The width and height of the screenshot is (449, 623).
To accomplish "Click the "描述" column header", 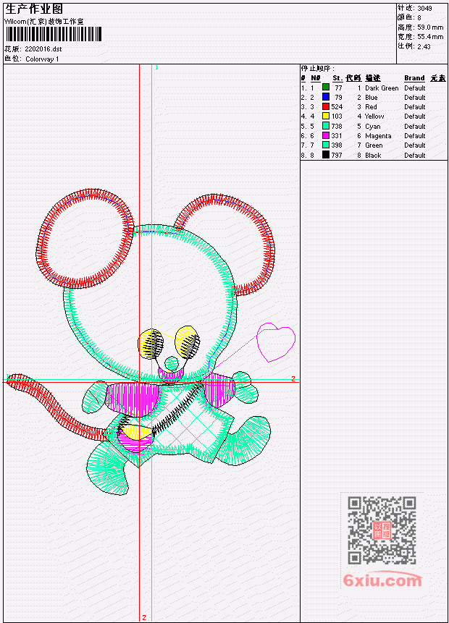I will (373, 78).
